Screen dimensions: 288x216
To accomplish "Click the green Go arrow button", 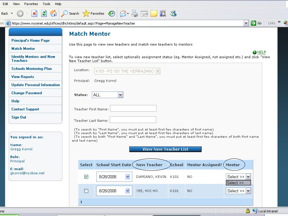I will (x=253, y=23).
